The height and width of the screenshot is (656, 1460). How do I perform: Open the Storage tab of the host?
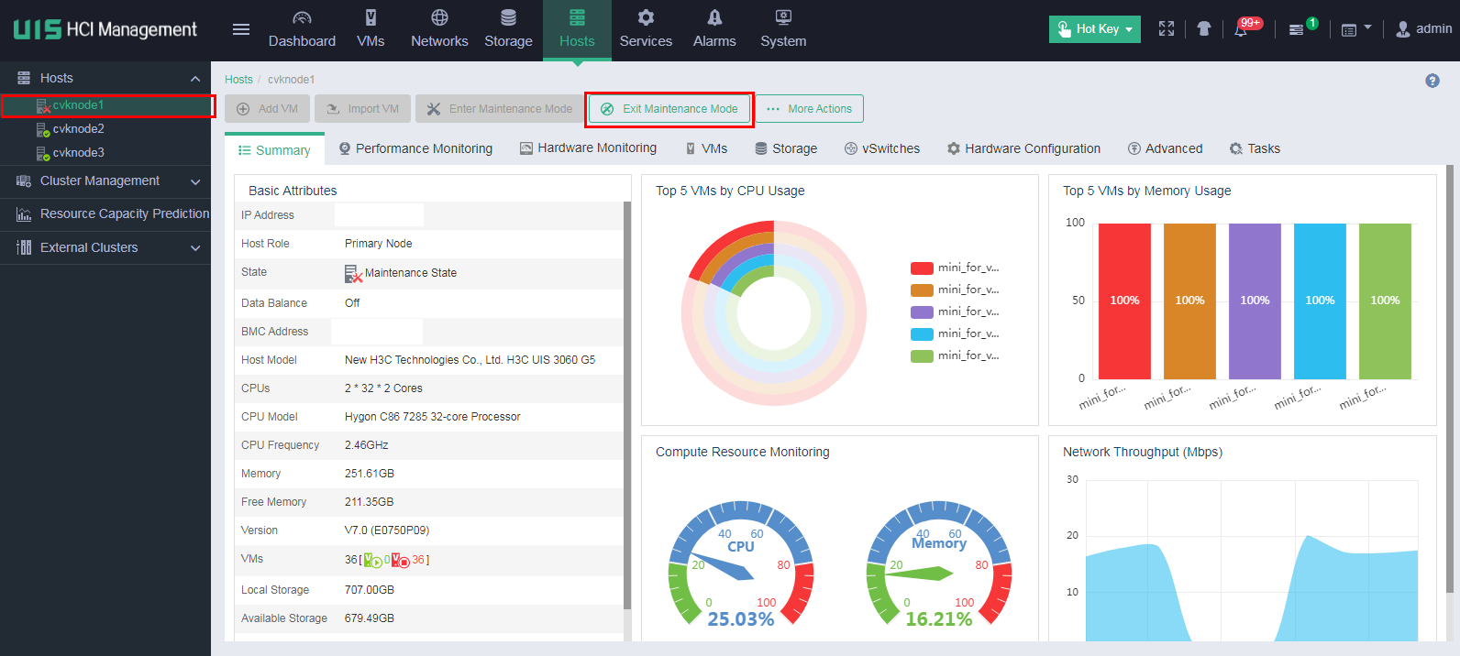click(x=786, y=148)
